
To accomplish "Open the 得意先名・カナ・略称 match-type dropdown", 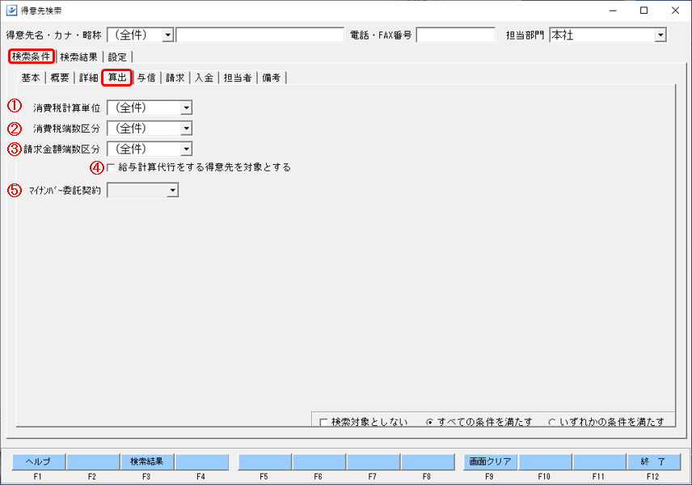I will click(x=167, y=35).
